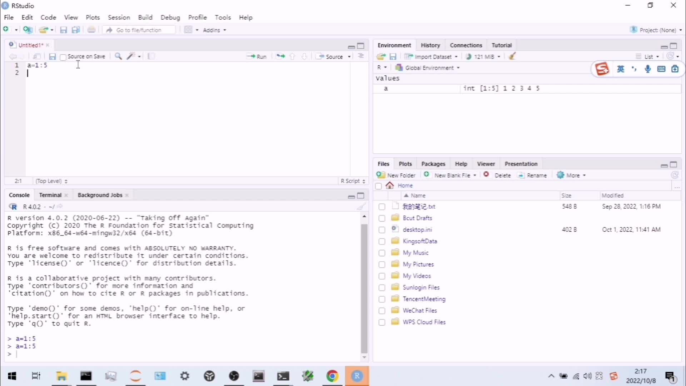Screen dimensions: 686x386
Task: Go to the next section down arrow
Action: click(304, 56)
